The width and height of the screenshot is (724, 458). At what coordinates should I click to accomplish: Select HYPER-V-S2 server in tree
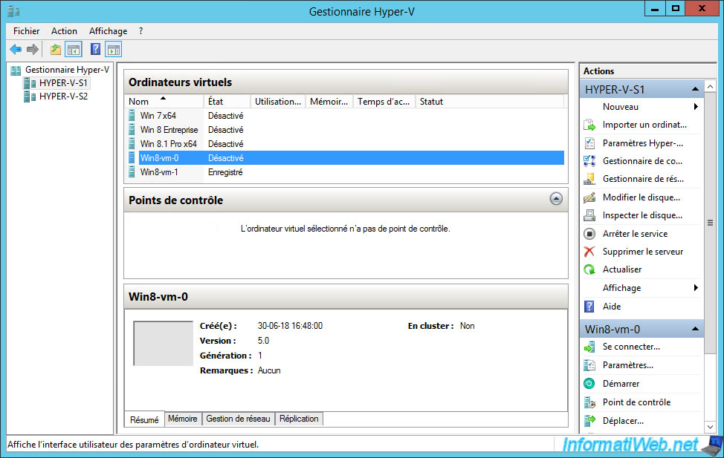(63, 96)
